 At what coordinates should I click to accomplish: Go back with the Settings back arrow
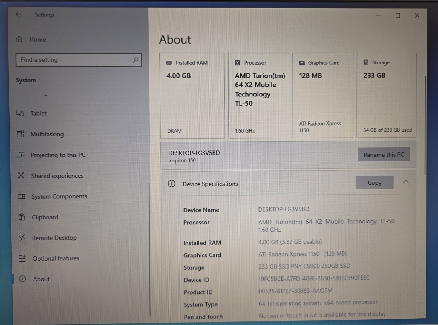click(18, 14)
